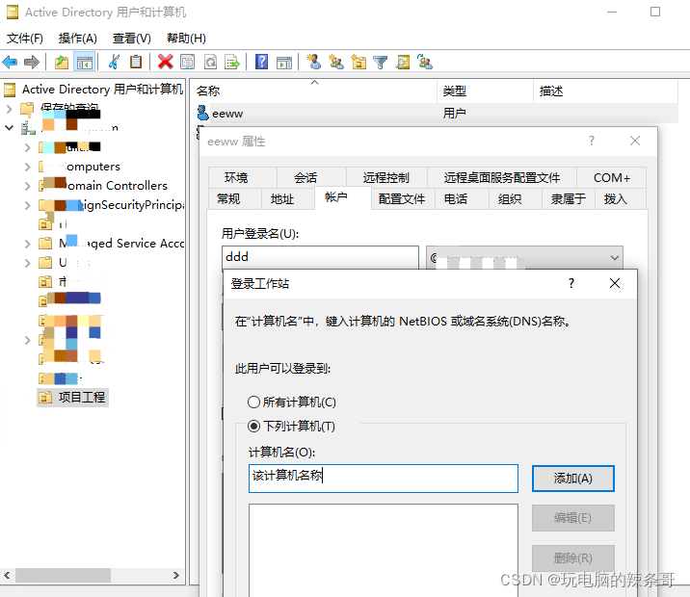Image resolution: width=690 pixels, height=597 pixels.
Task: Click add-to-group toolbar icon
Action: click(425, 62)
